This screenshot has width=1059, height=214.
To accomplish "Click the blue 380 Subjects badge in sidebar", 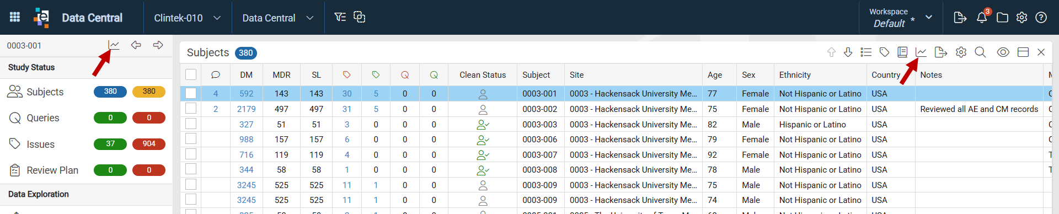I will (x=110, y=92).
